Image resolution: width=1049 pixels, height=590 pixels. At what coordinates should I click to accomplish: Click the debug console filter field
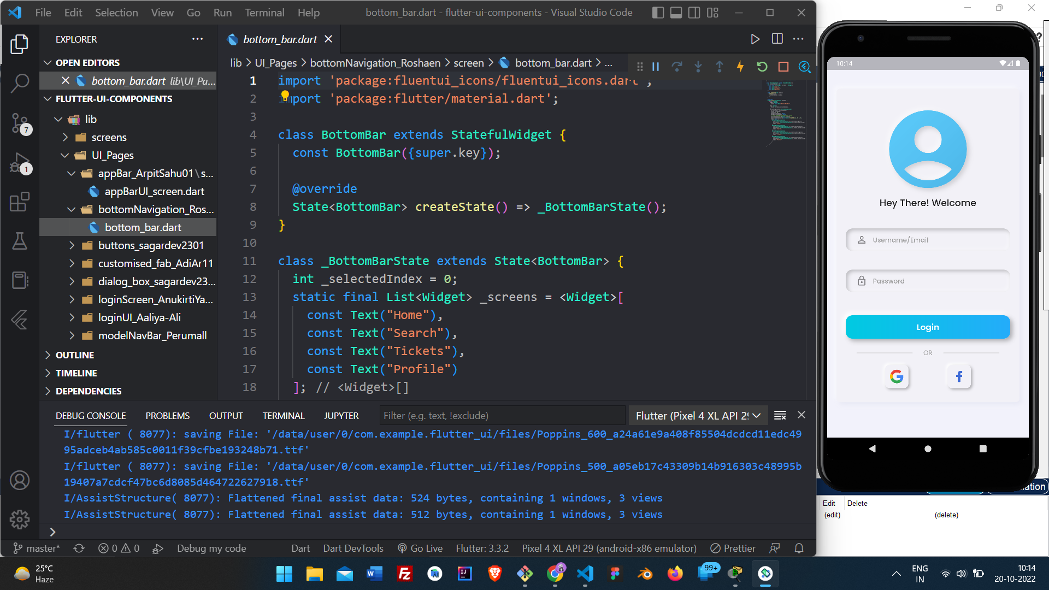pyautogui.click(x=502, y=416)
